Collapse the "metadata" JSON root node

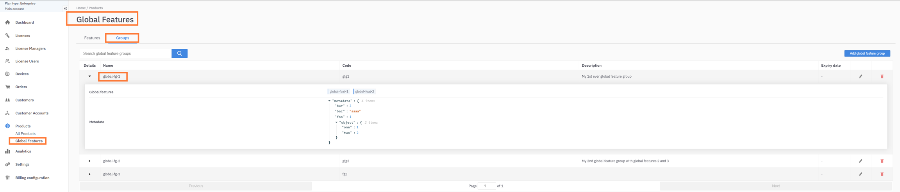[x=329, y=101]
